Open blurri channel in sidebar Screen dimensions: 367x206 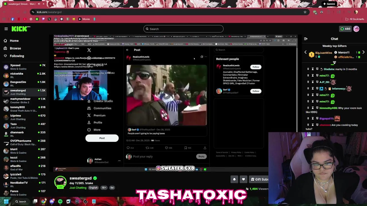pos(24,151)
